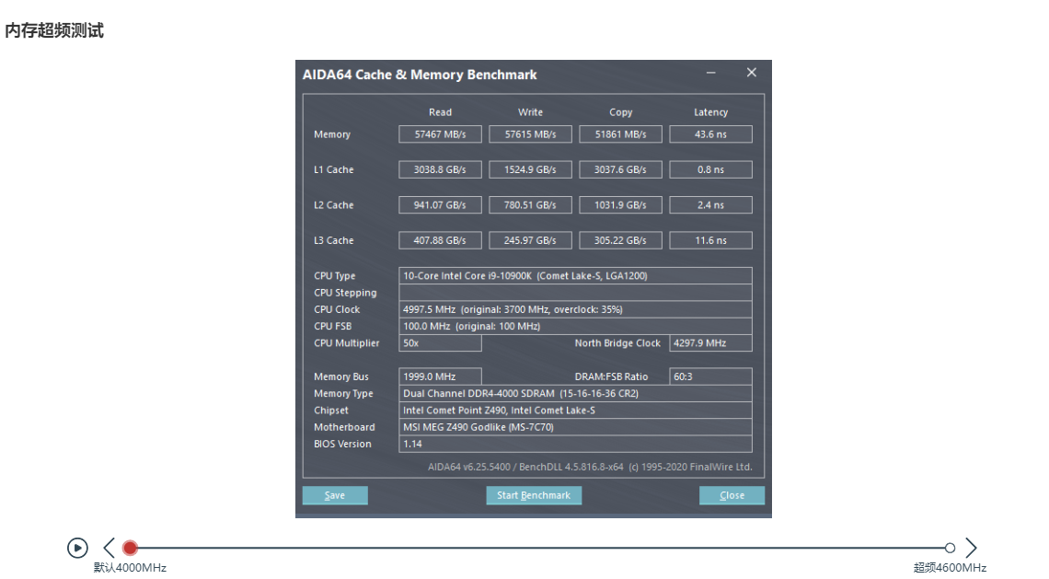Viewport: 1049px width, 579px height.
Task: Click the 默认4000MHz label under the slider
Action: pos(130,568)
